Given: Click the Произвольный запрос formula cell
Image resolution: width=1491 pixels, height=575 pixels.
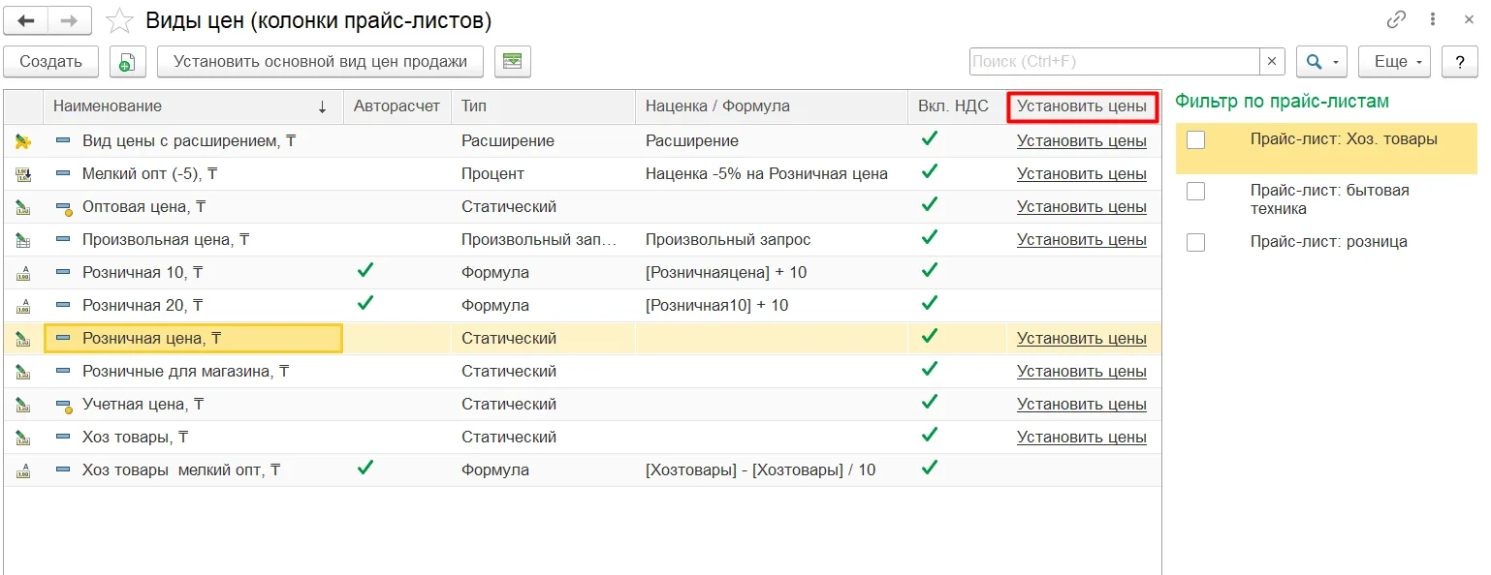Looking at the screenshot, I should pyautogui.click(x=728, y=240).
